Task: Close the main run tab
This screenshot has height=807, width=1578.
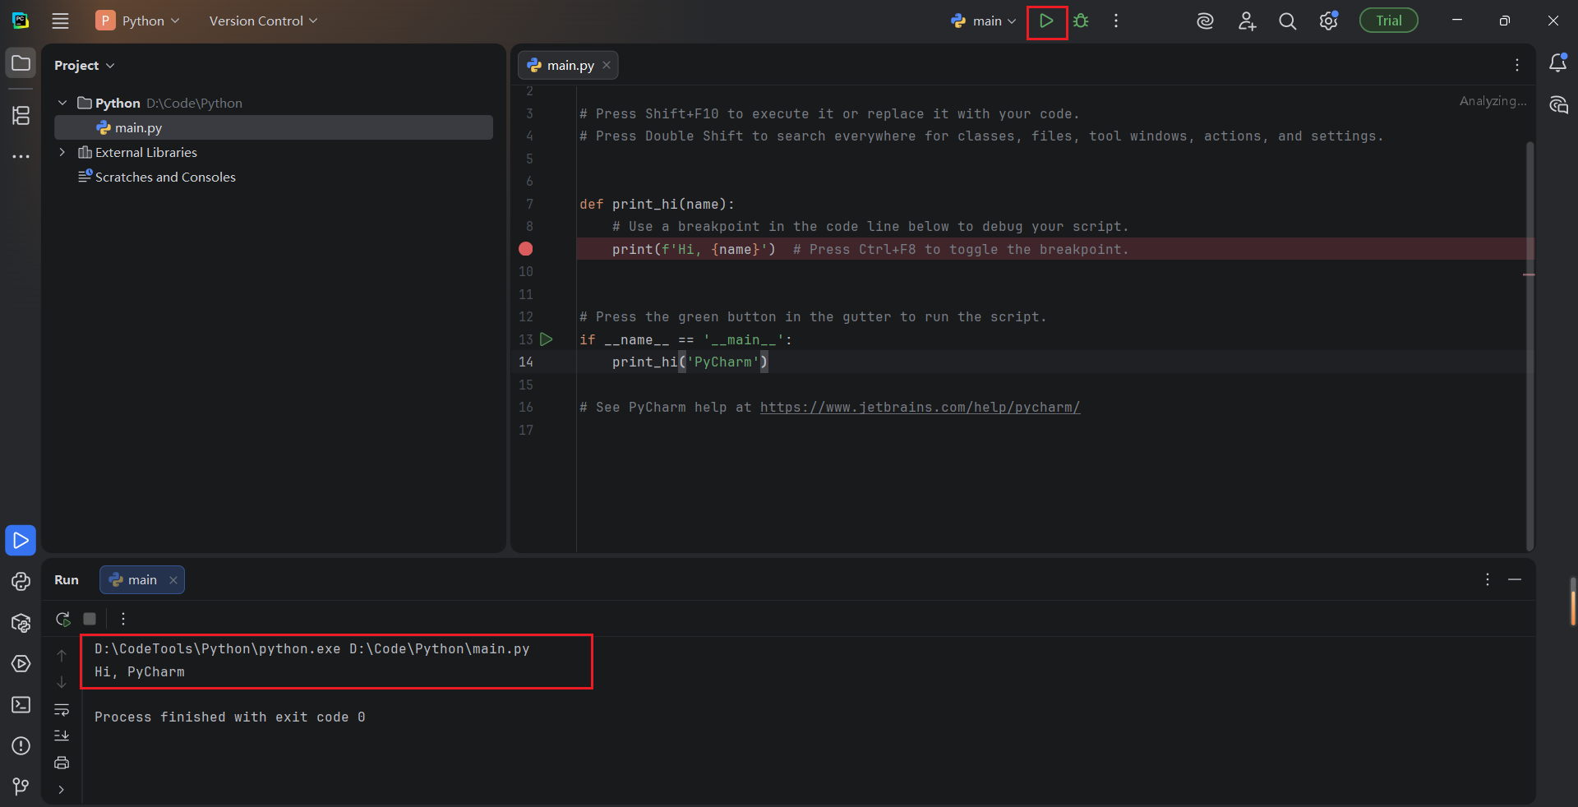Action: click(173, 580)
